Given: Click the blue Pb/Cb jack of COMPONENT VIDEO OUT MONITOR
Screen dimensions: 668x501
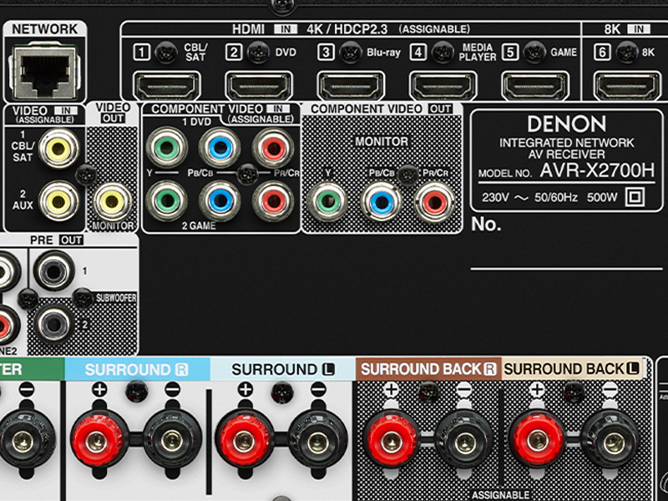Looking at the screenshot, I should point(382,202).
